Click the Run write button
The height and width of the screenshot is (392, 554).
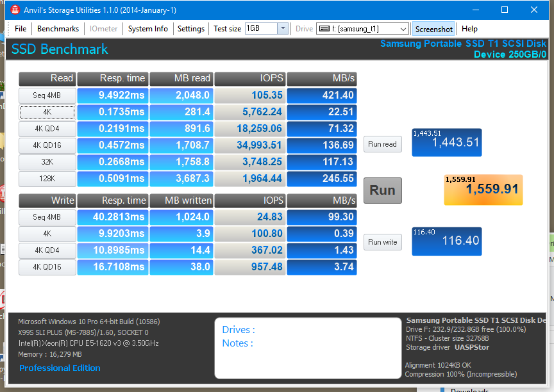(x=382, y=242)
